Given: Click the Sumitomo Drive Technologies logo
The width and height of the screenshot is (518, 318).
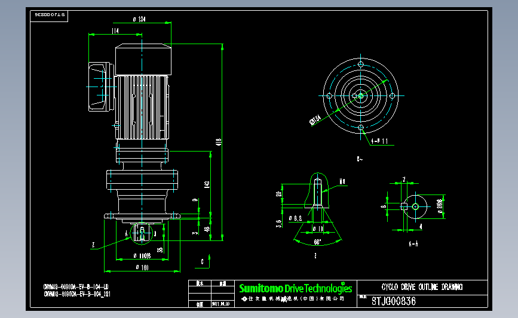Looking at the screenshot, I should [295, 288].
